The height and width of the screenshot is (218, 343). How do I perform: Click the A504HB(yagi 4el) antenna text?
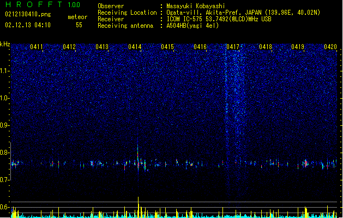pos(192,26)
